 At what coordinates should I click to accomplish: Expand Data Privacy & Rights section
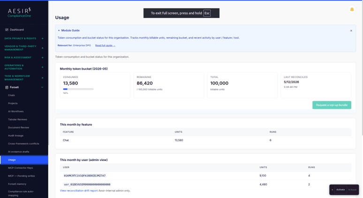pyautogui.click(x=42, y=38)
